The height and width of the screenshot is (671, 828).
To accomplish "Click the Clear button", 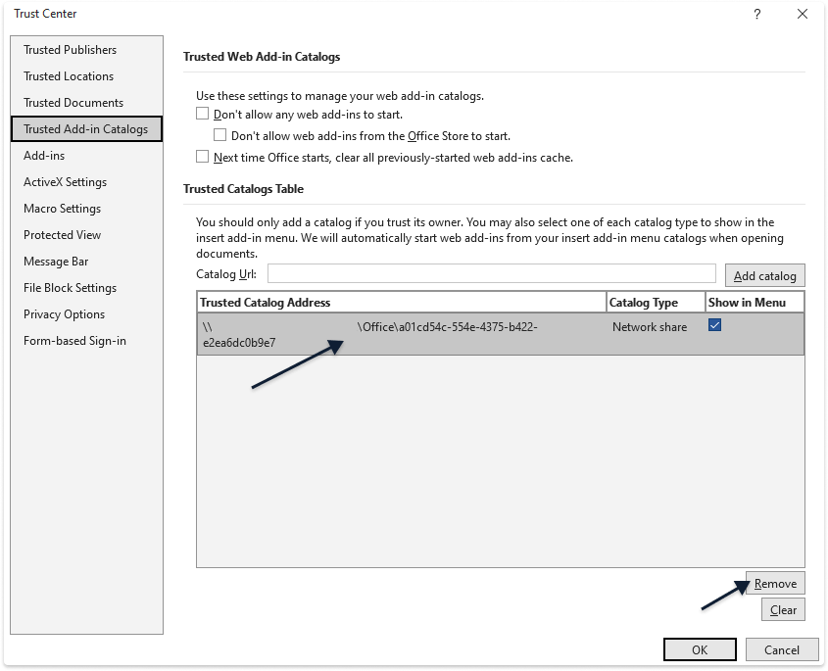I will pos(783,609).
